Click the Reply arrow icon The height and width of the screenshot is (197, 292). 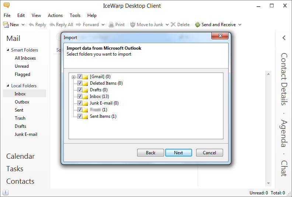point(31,25)
